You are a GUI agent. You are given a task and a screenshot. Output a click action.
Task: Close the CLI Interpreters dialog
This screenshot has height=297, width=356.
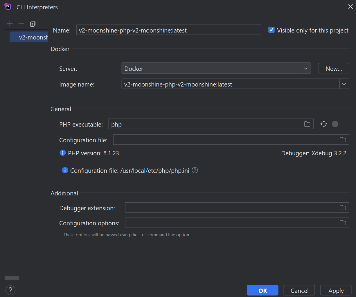[350, 7]
